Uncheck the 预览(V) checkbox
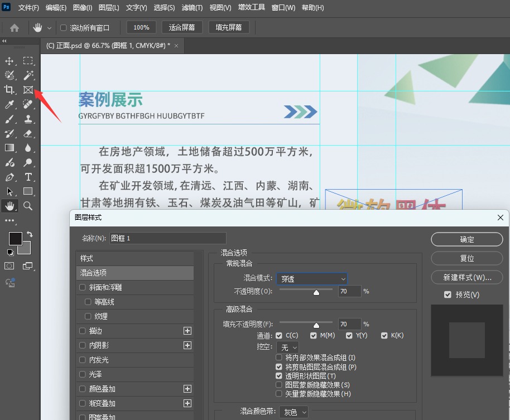Screen dimensions: 510x420 click(448, 295)
